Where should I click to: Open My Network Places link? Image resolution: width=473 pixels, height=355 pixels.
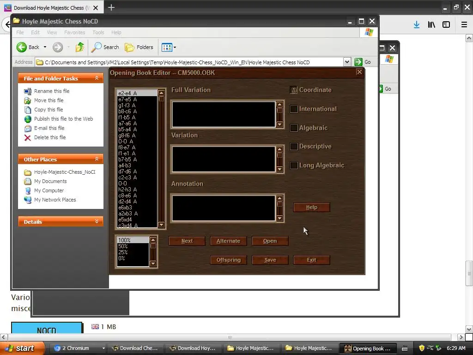pos(55,200)
